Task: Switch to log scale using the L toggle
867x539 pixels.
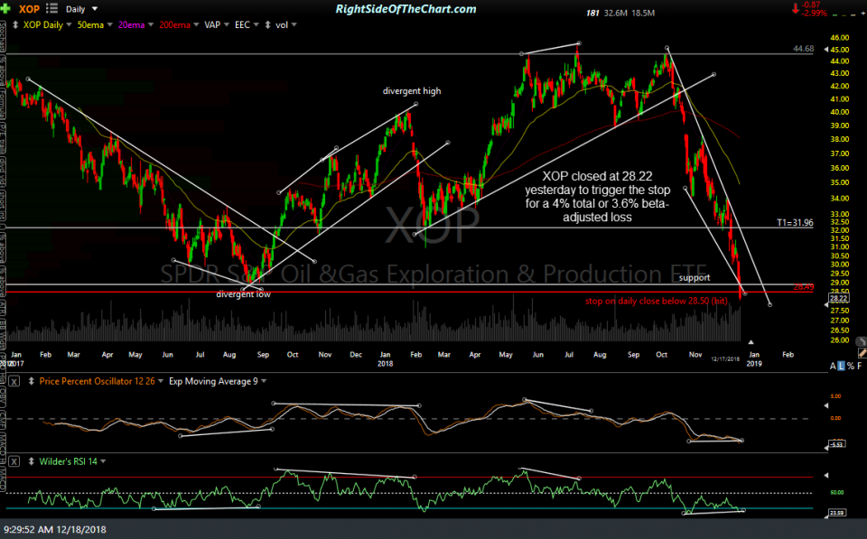Action: click(842, 366)
